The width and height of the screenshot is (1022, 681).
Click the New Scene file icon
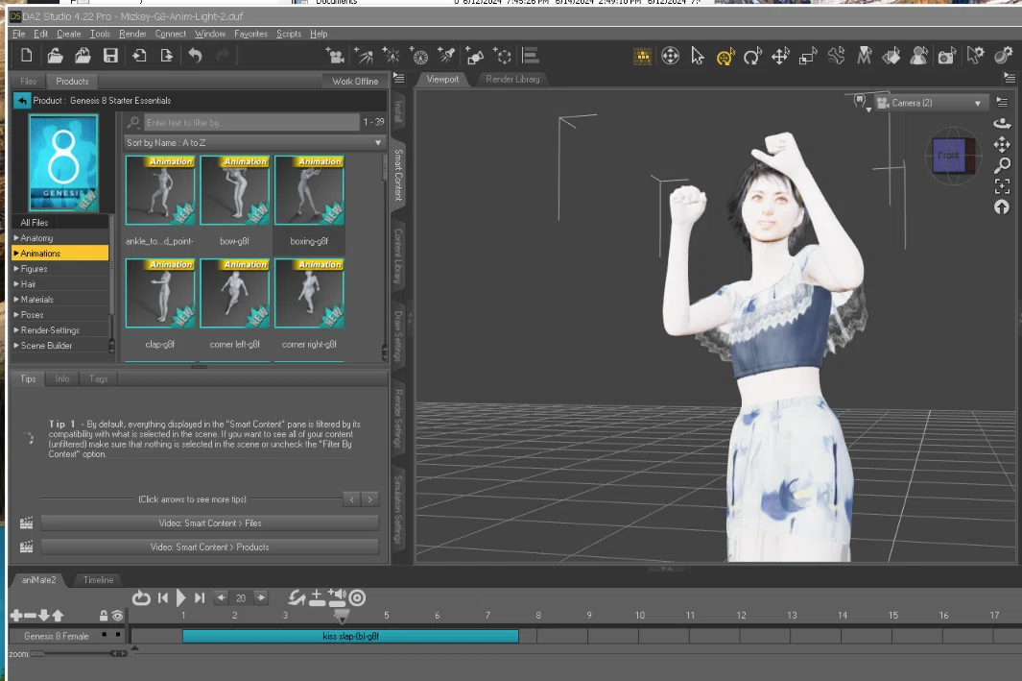[x=27, y=56]
